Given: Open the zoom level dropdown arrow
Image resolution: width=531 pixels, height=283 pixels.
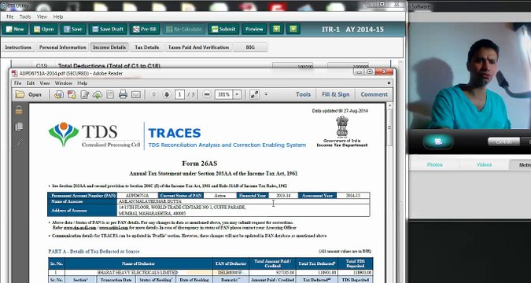Looking at the screenshot, I should click(238, 94).
